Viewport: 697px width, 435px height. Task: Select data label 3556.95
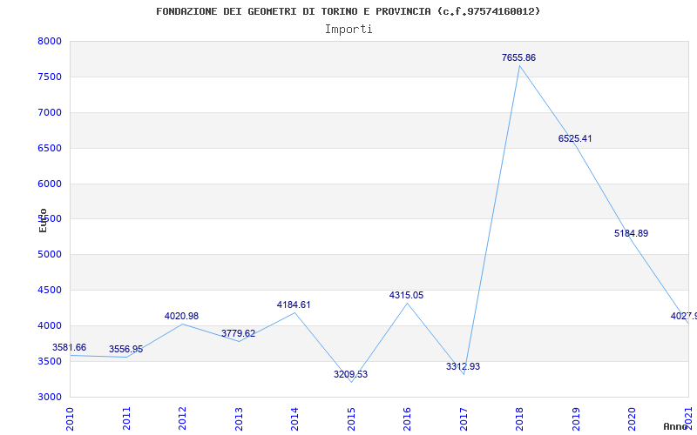click(x=125, y=350)
